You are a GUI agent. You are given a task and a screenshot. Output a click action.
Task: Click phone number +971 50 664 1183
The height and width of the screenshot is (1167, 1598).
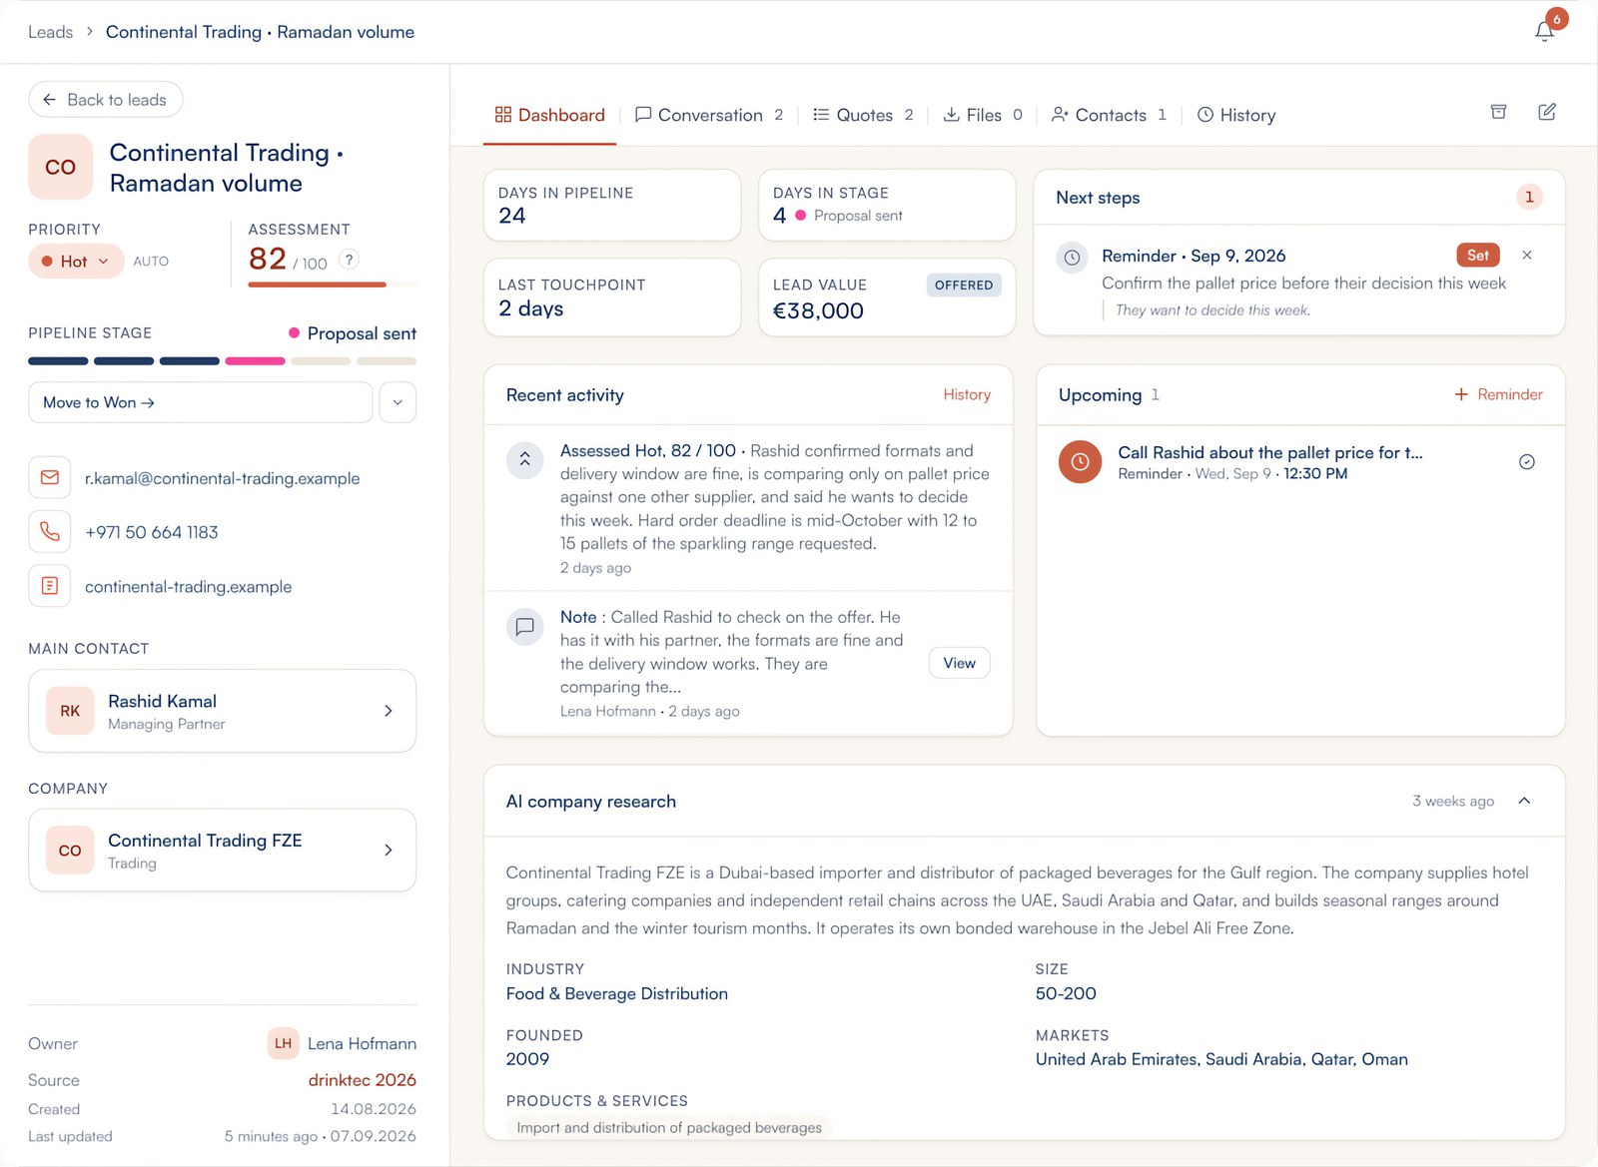152,532
